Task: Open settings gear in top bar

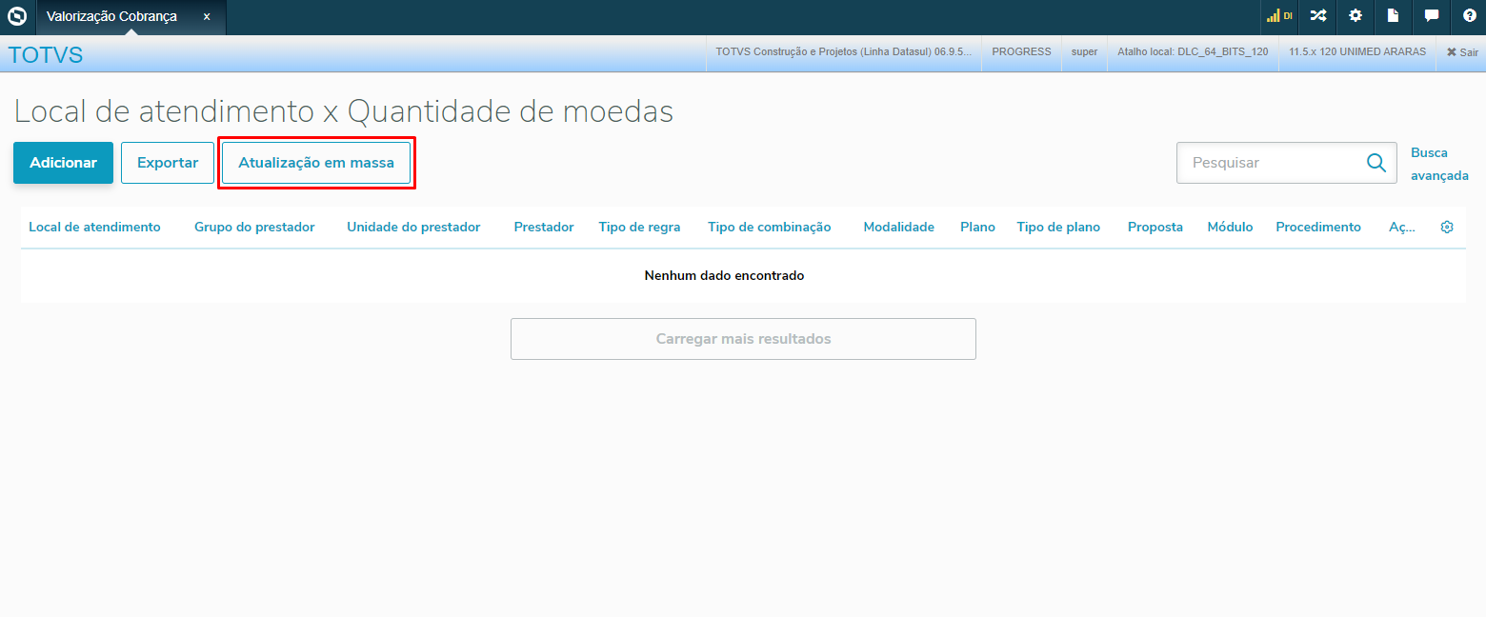Action: (1355, 16)
